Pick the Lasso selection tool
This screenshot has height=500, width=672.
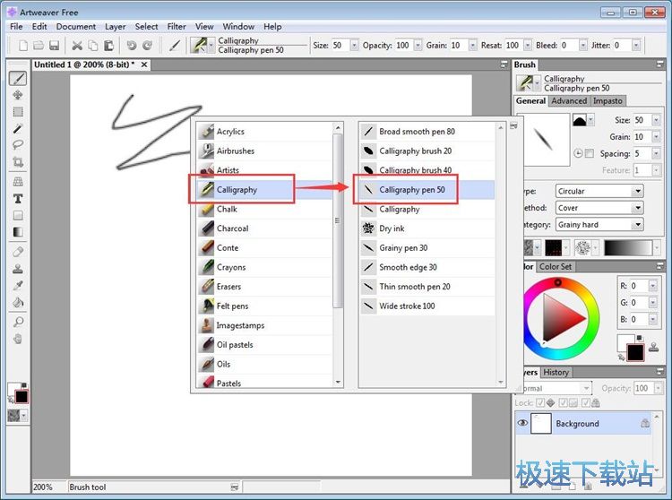[18, 145]
